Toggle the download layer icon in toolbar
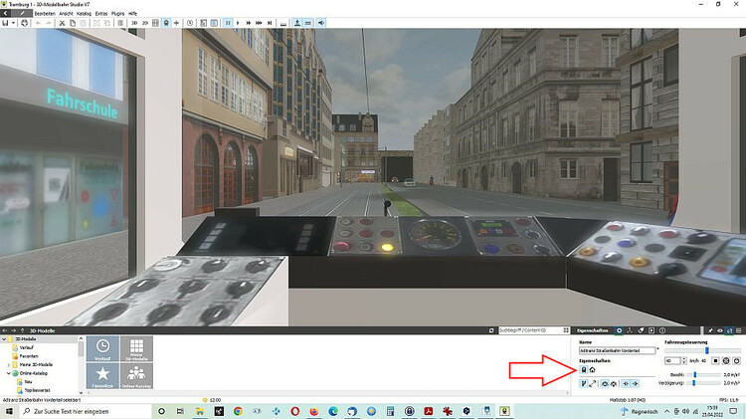Image resolution: width=746 pixels, height=419 pixels. coord(297,23)
